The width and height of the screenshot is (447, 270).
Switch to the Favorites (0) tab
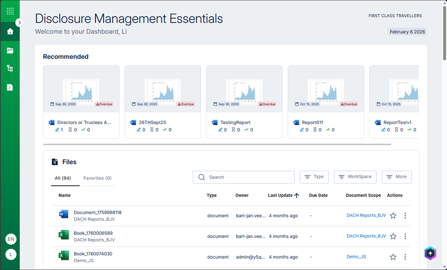click(x=98, y=178)
